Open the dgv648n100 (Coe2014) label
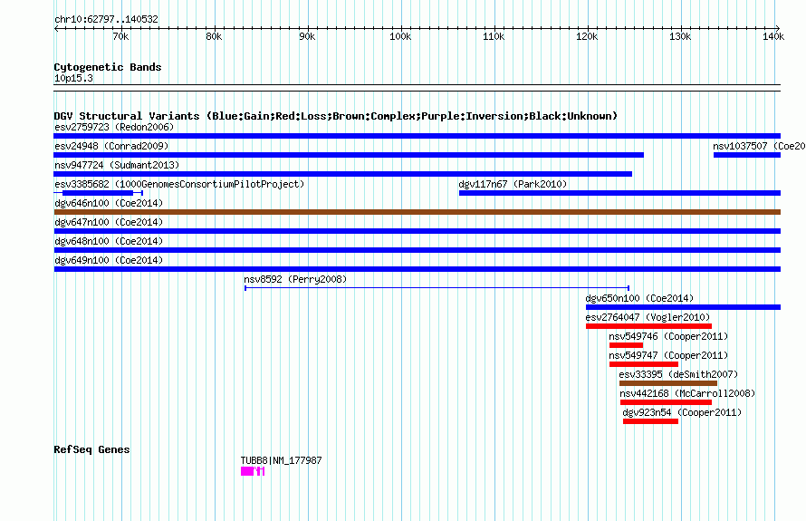 (x=109, y=241)
